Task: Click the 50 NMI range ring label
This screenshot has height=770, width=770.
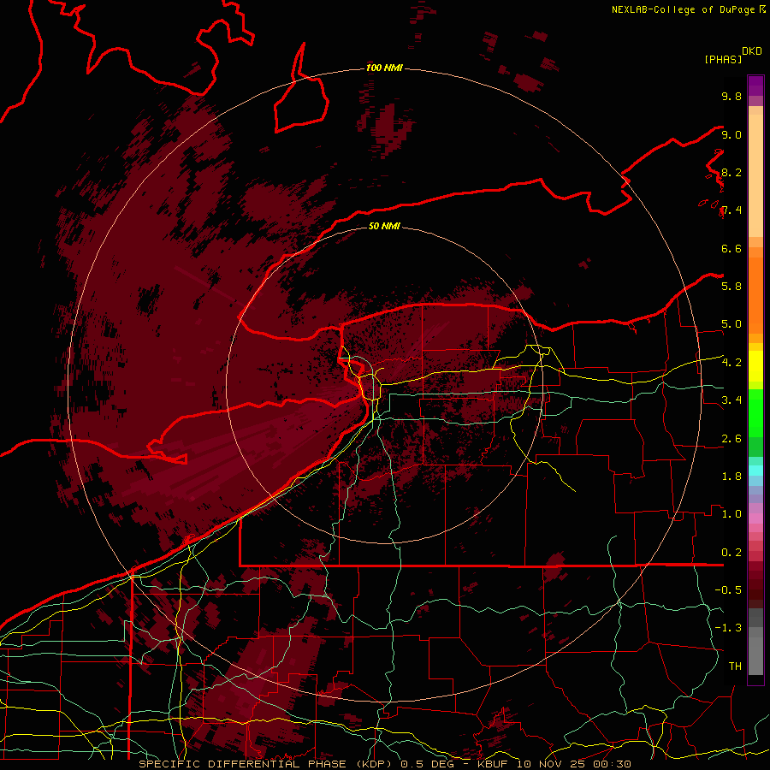Action: (x=384, y=226)
